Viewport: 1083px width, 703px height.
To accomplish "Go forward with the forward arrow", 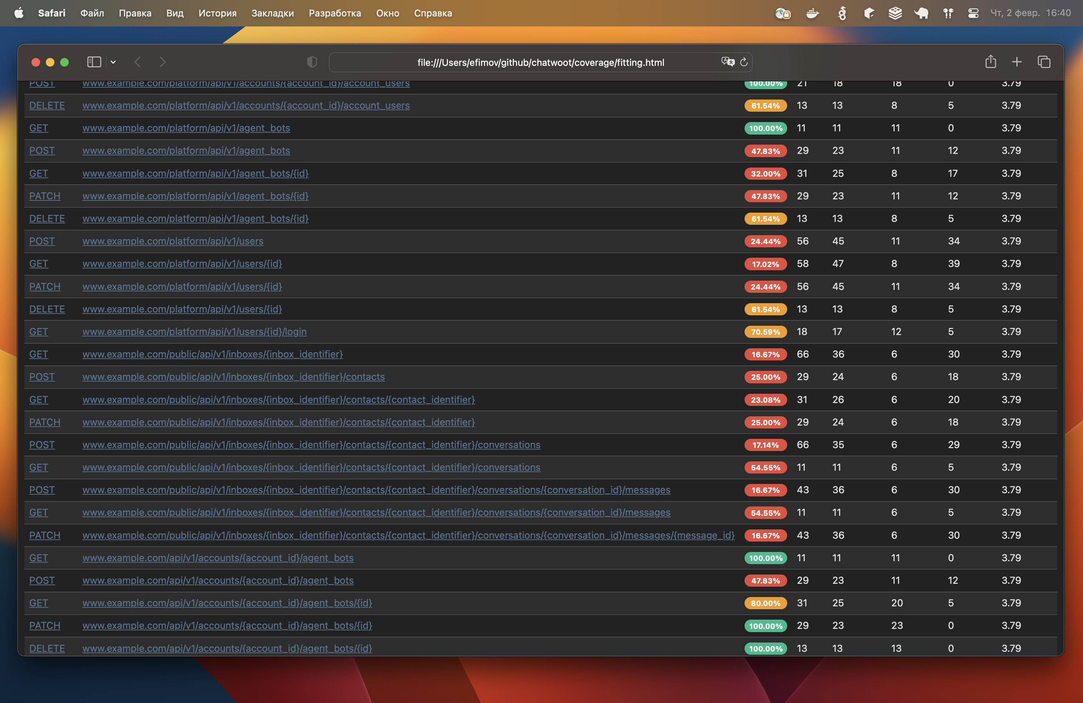I will click(x=163, y=62).
